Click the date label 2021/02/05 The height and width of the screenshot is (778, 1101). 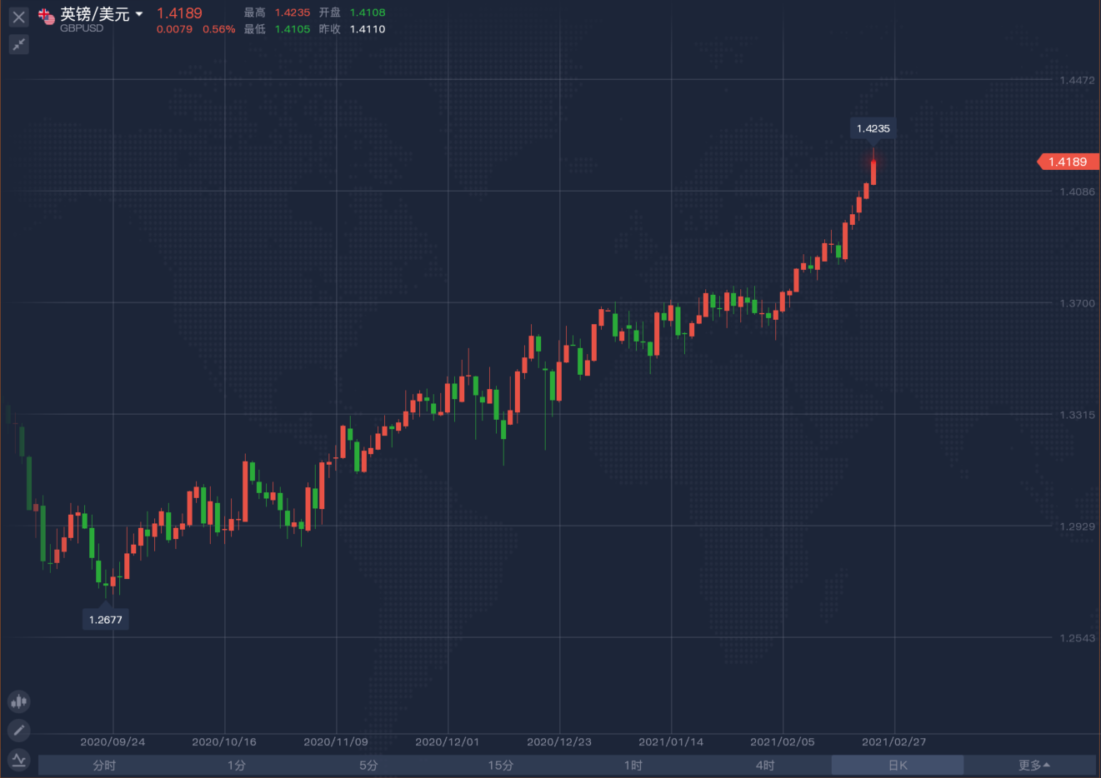[x=783, y=741]
